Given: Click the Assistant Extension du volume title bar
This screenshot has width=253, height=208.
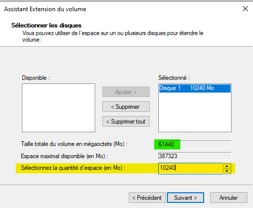Looking at the screenshot, I should (x=119, y=9).
